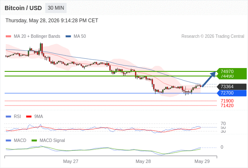Click the MA 50 legend label
Screen dimensions: 248x168
tap(80, 37)
